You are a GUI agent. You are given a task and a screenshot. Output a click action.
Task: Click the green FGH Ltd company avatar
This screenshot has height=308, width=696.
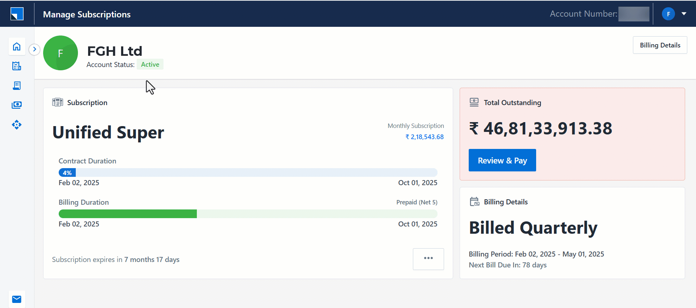click(x=61, y=53)
